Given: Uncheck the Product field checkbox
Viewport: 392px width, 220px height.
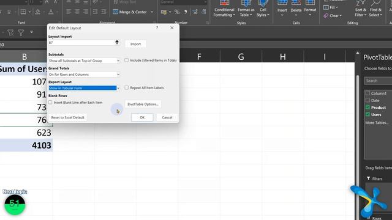Looking at the screenshot, I should click(367, 108).
